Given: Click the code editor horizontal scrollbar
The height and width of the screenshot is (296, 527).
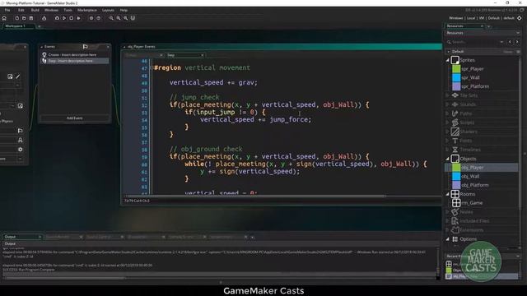Looking at the screenshot, I should 255,196.
